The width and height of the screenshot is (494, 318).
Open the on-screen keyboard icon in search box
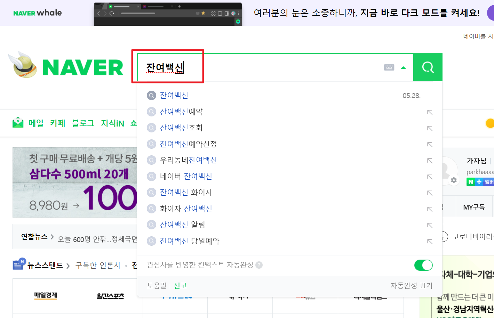pyautogui.click(x=389, y=67)
